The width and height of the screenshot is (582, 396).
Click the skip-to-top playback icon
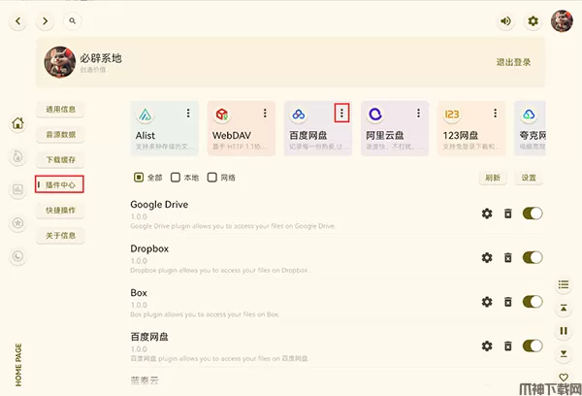[x=564, y=308]
